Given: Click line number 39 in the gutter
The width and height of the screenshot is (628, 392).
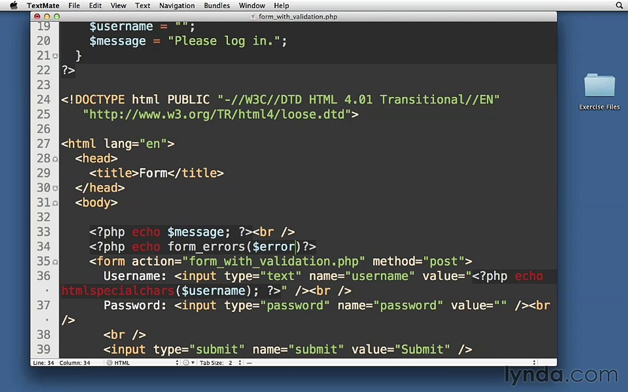Looking at the screenshot, I should [x=43, y=350].
